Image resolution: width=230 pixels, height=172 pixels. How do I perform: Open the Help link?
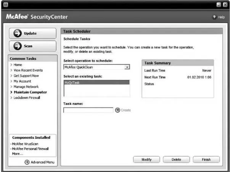coord(221,17)
